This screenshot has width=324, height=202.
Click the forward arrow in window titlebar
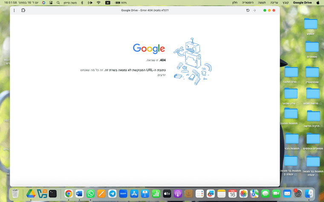tap(255, 10)
